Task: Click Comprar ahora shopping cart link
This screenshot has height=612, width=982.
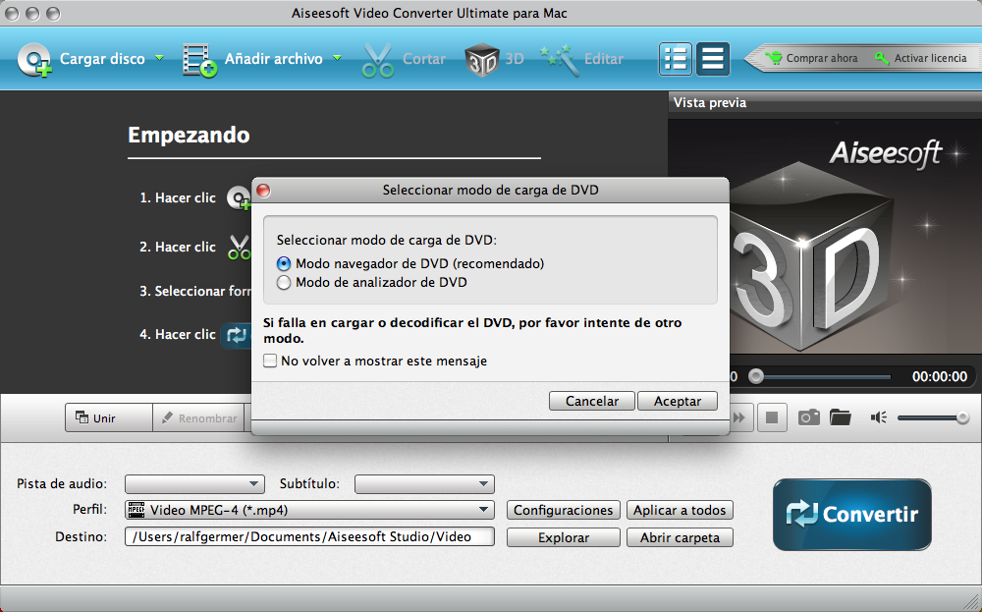Action: point(812,58)
